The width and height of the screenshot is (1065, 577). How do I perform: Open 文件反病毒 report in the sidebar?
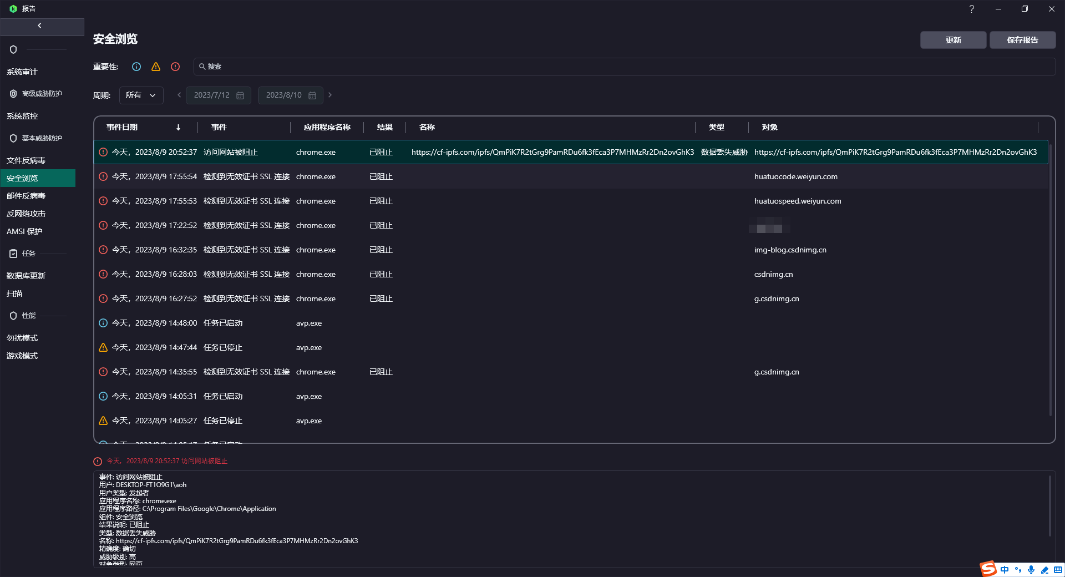pyautogui.click(x=26, y=160)
